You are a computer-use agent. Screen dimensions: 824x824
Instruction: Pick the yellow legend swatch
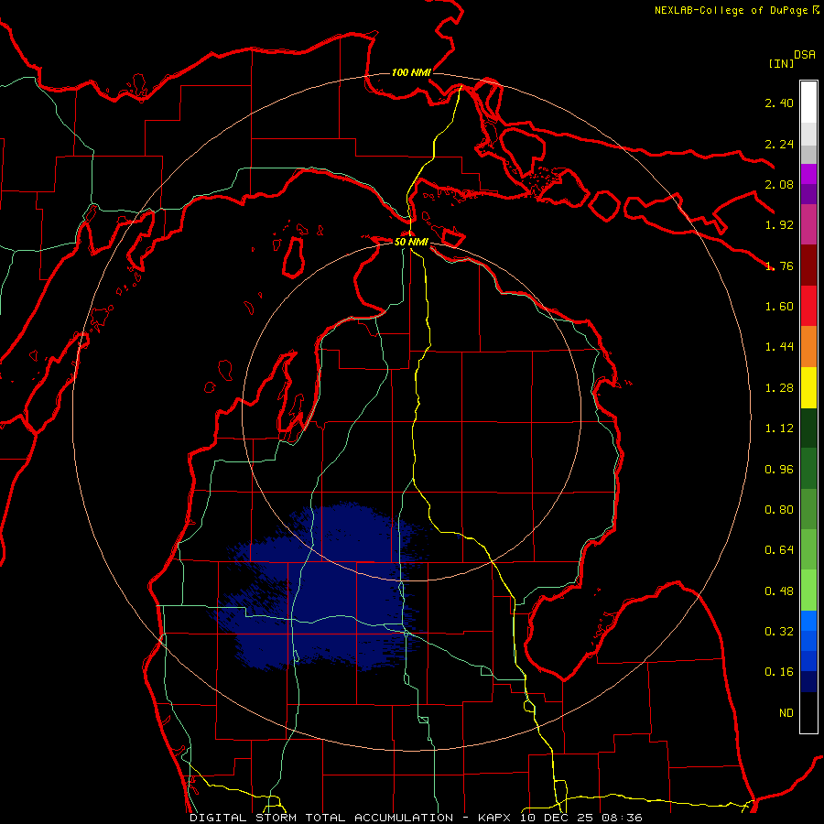[808, 387]
